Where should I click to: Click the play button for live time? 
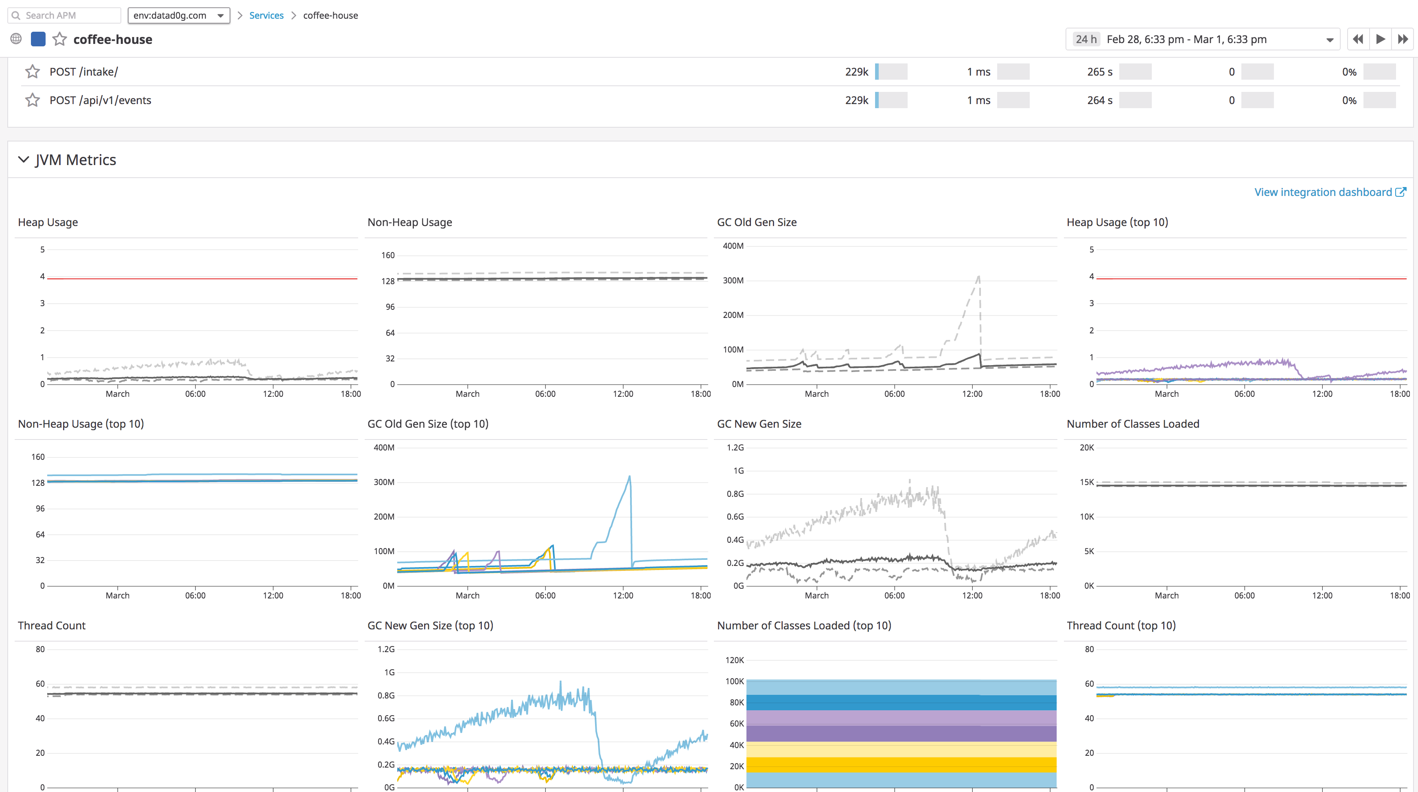tap(1380, 39)
